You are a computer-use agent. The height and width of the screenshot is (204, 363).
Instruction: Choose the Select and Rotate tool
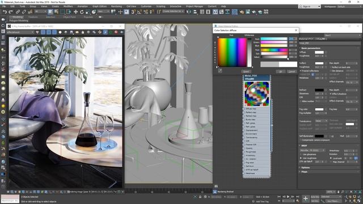(82, 12)
